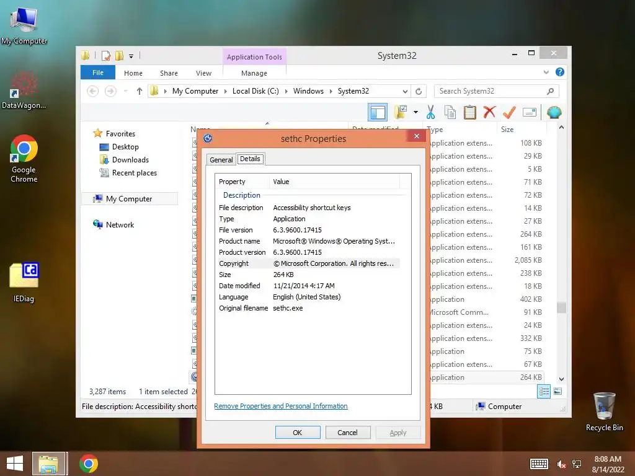This screenshot has width=635, height=476.
Task: Click the red X Delete icon
Action: 489,112
